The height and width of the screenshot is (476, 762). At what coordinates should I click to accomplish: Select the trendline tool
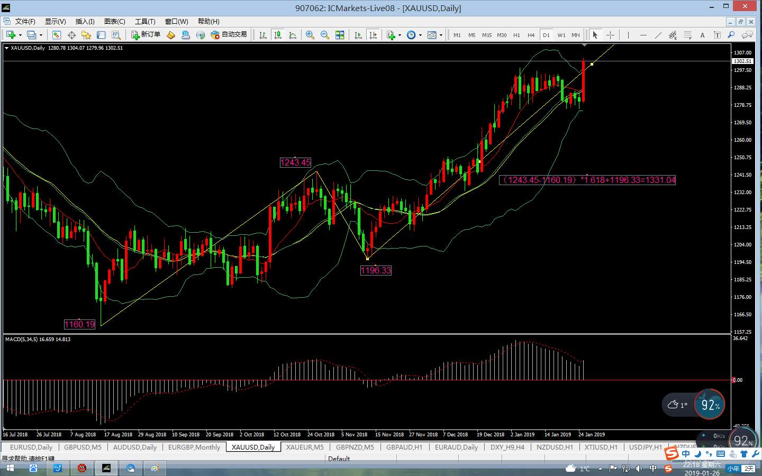658,35
